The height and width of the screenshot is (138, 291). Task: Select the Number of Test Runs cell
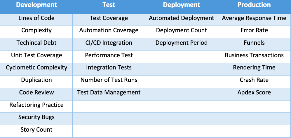point(109,80)
